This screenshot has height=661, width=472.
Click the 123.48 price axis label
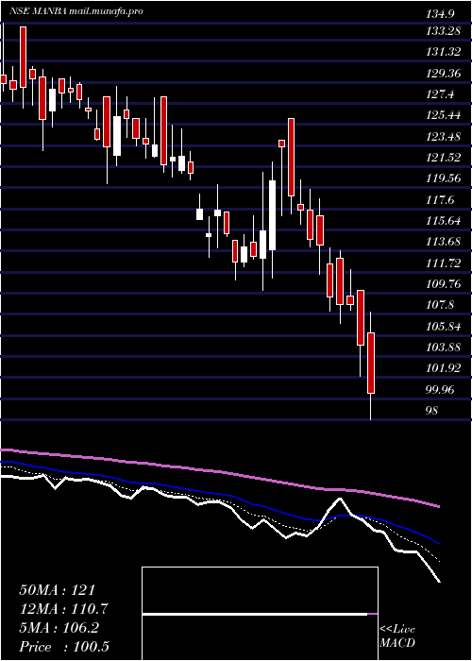click(x=445, y=137)
